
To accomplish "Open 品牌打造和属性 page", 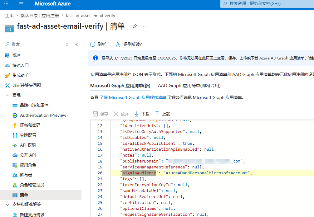I will coord(34,105).
